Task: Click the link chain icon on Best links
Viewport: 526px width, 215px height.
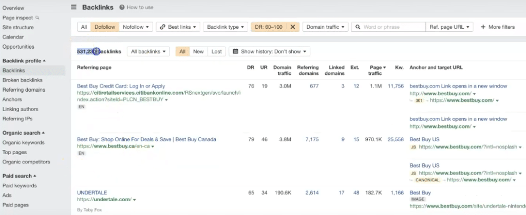Action: pyautogui.click(x=163, y=27)
